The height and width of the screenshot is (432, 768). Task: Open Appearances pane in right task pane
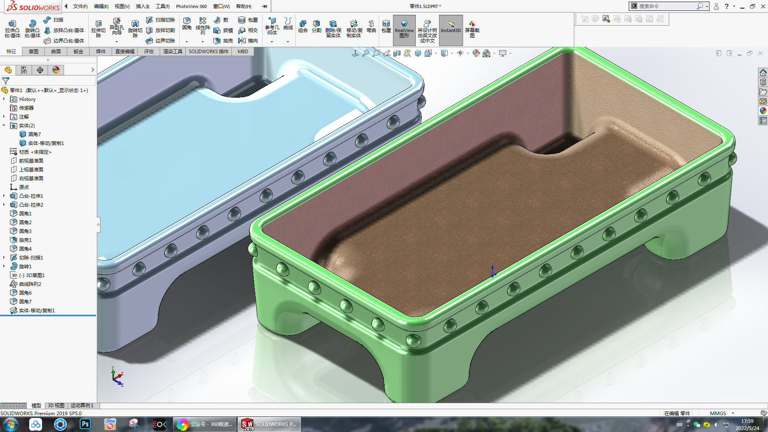coord(763,111)
